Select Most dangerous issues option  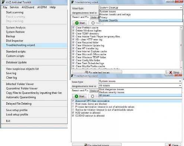pyautogui.click(x=140, y=89)
